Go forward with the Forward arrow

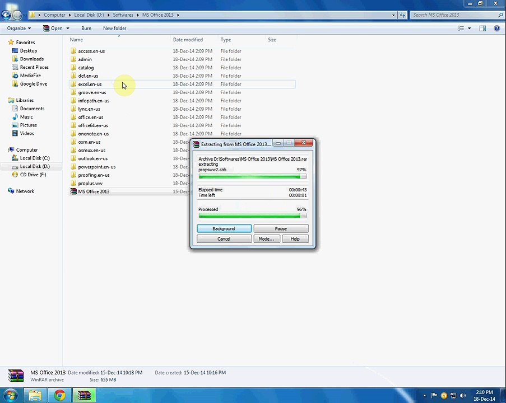coord(17,15)
